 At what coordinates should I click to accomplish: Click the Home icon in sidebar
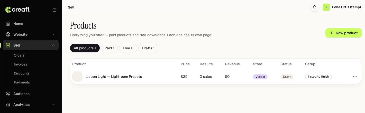pos(8,24)
